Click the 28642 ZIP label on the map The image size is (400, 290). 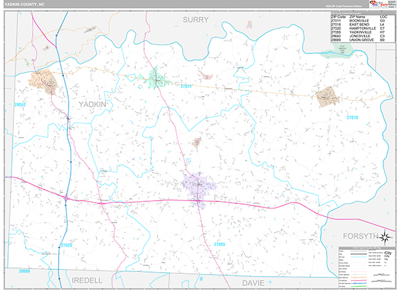tap(20, 105)
